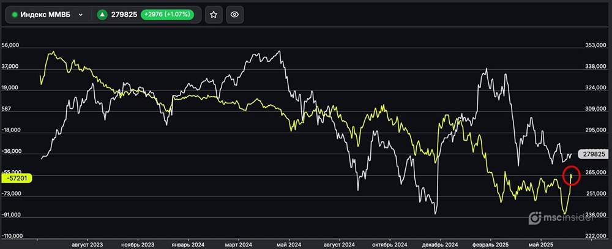Click the green status dot beside Индекс ММВБ
Image resolution: width=612 pixels, height=249 pixels.
pos(15,15)
